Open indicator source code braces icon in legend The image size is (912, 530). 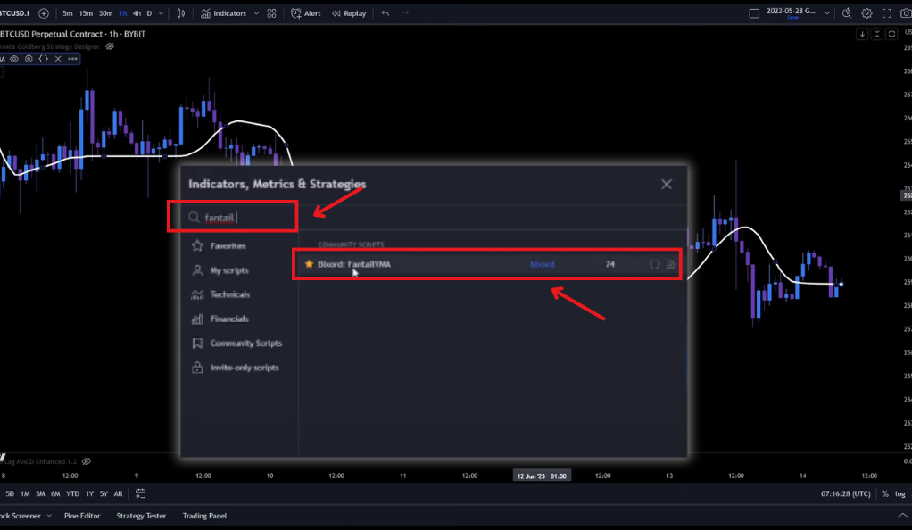[44, 59]
